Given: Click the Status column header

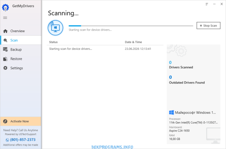Looking at the screenshot, I should (x=53, y=42).
